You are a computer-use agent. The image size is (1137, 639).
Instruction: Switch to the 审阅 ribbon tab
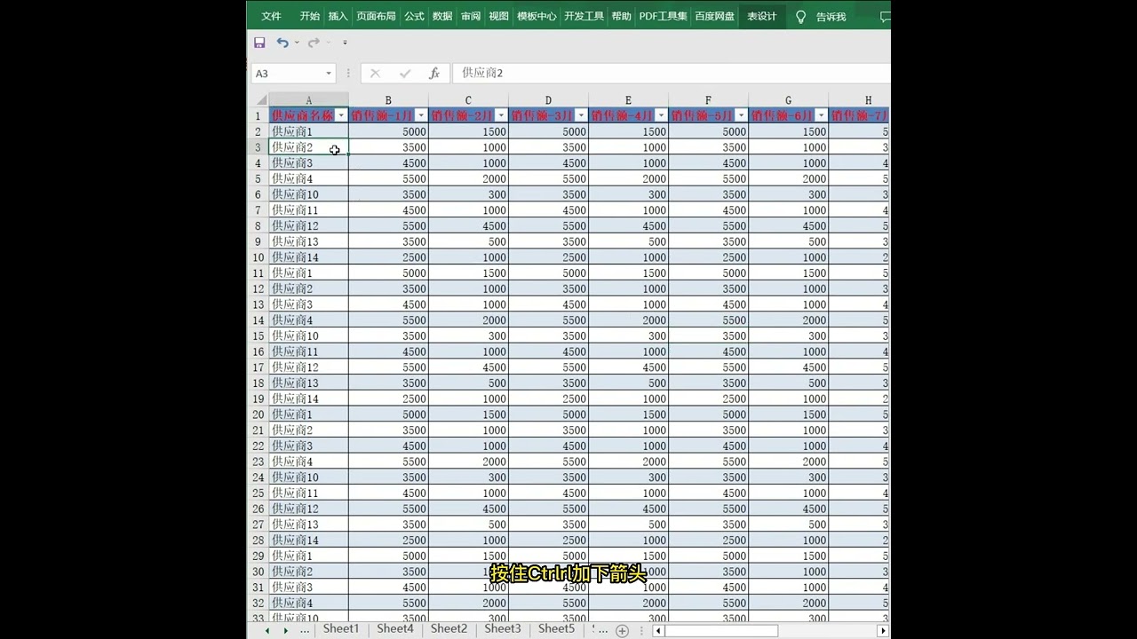(471, 16)
